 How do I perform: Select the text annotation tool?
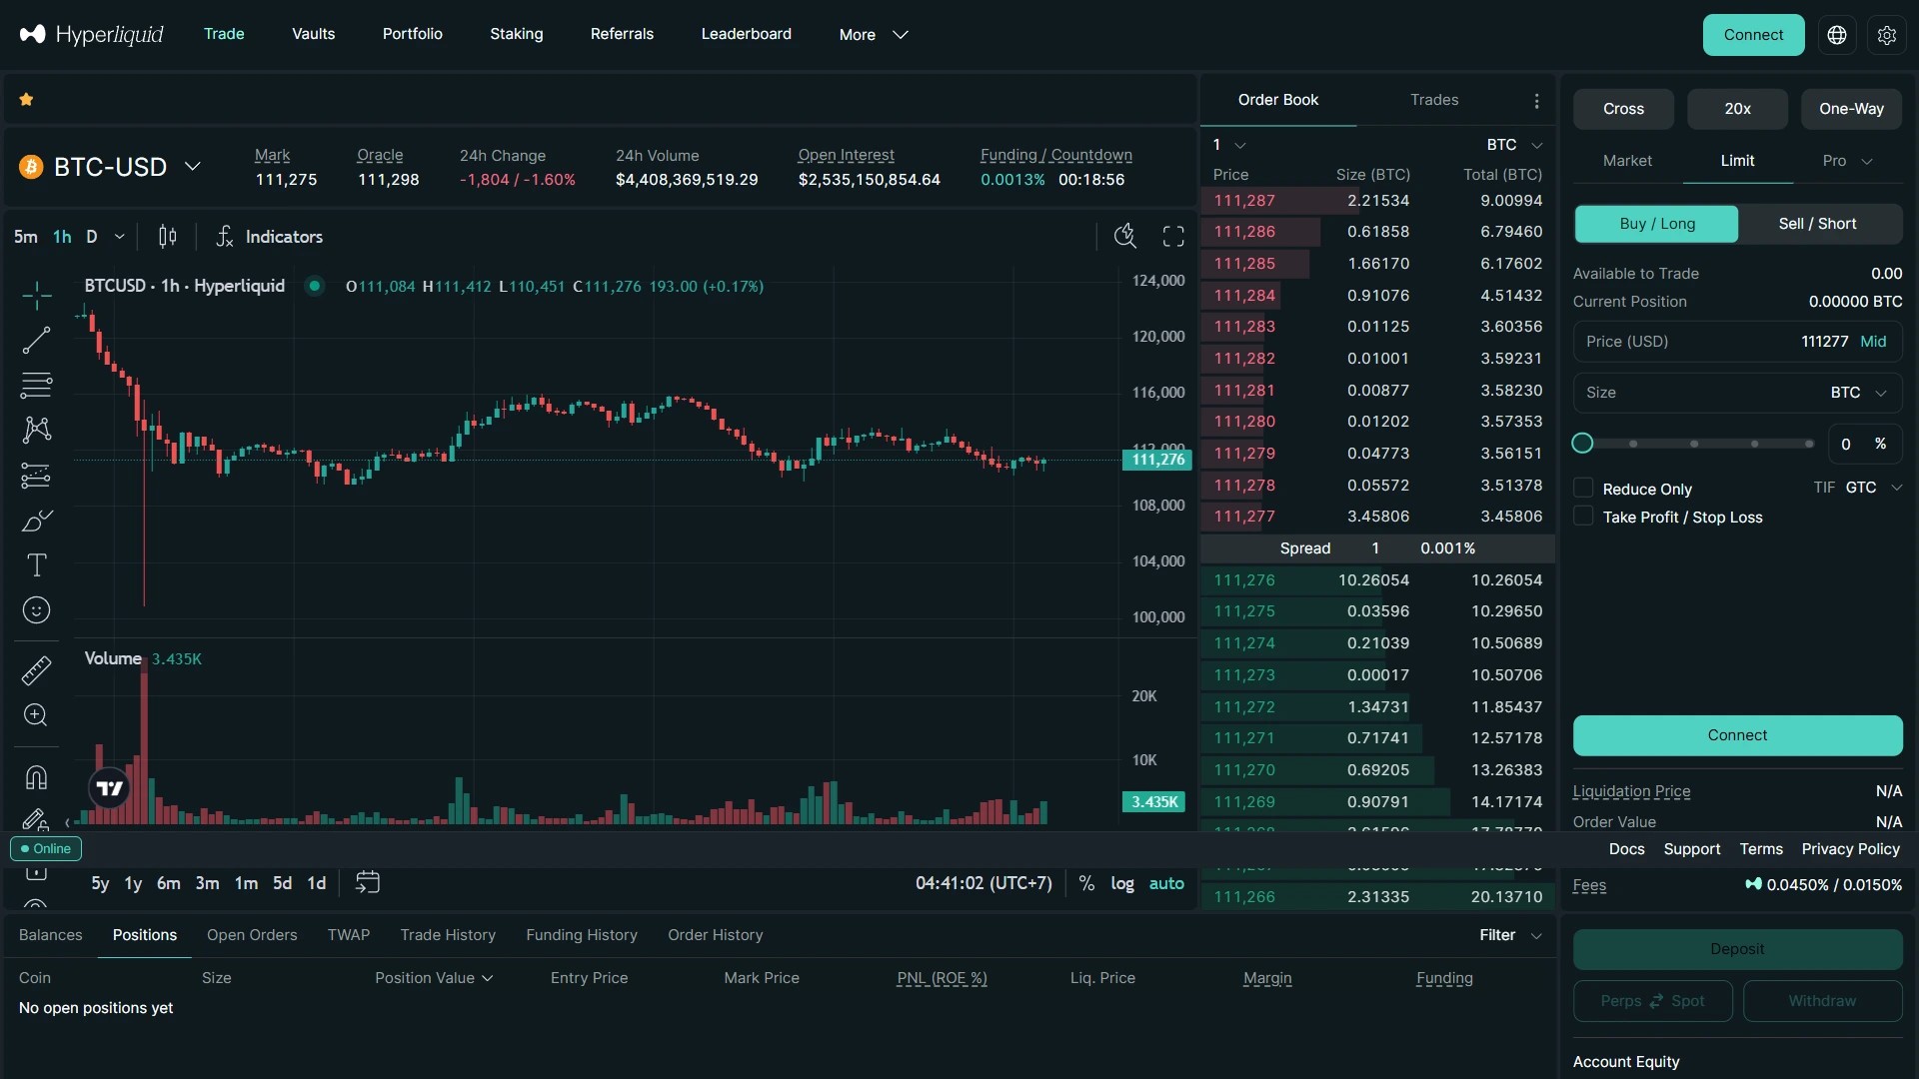tap(36, 564)
